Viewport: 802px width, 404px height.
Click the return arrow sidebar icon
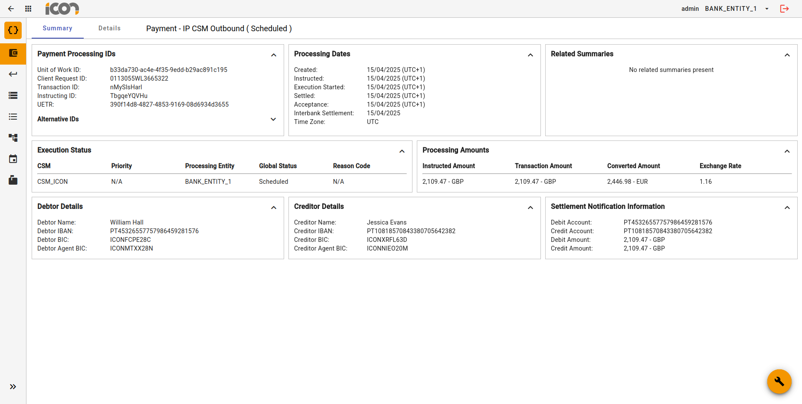(x=13, y=74)
